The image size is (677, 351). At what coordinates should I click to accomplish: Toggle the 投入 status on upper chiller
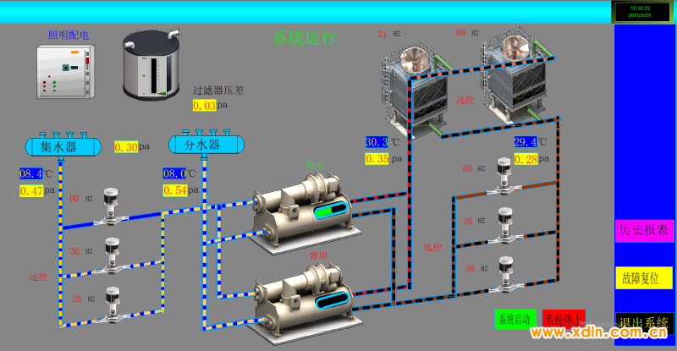point(315,166)
